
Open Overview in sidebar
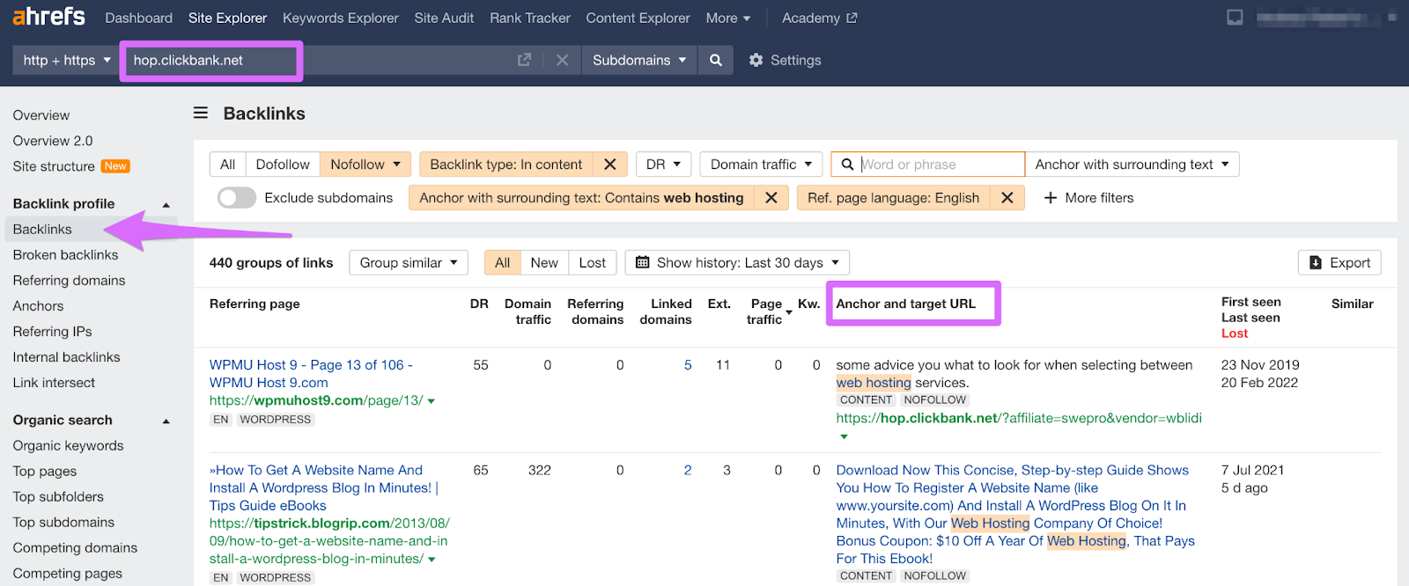tap(41, 115)
